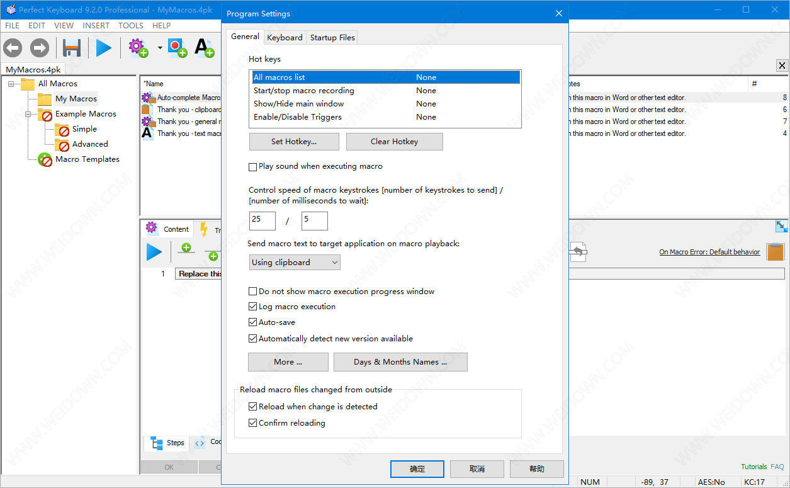Click the milliseconds wait field showing 5

point(315,221)
